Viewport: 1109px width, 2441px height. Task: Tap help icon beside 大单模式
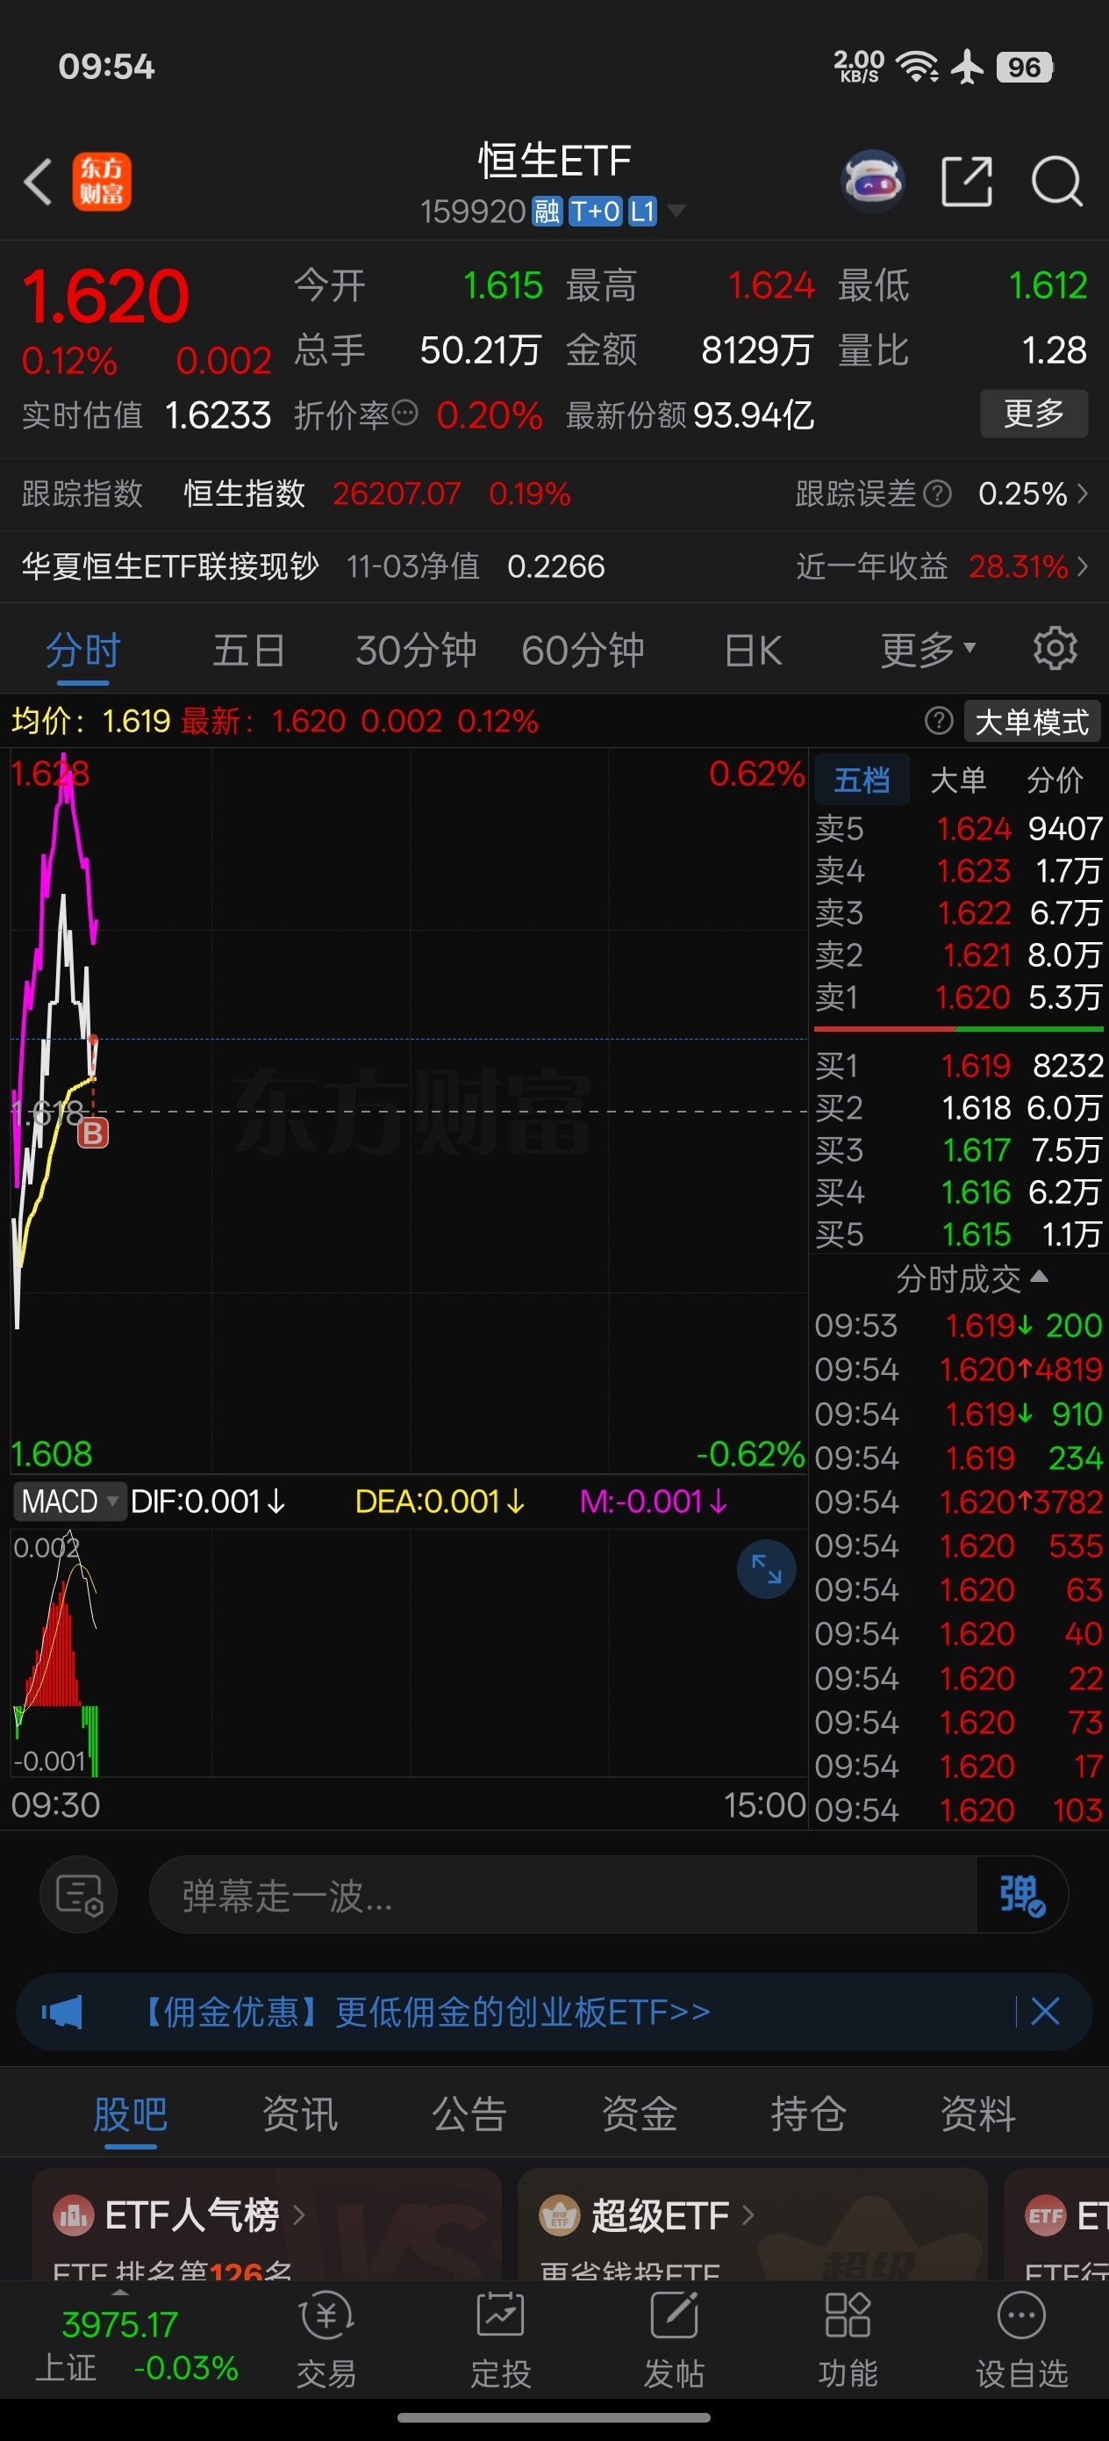[939, 721]
